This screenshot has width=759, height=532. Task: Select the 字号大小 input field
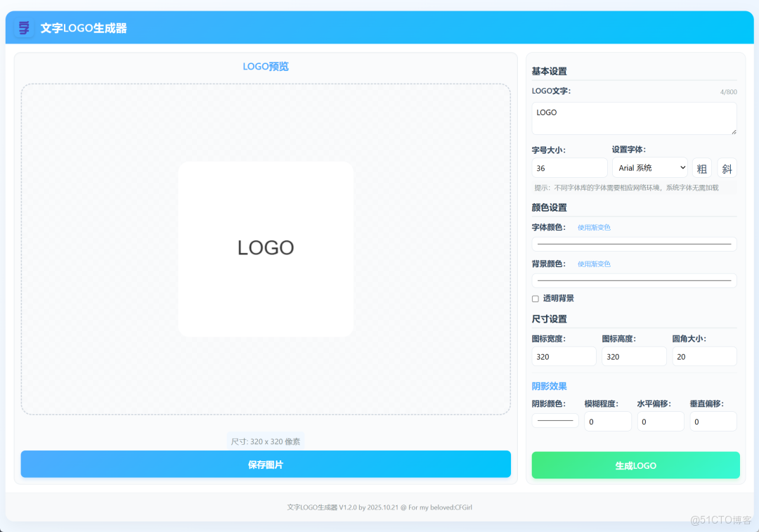click(569, 167)
